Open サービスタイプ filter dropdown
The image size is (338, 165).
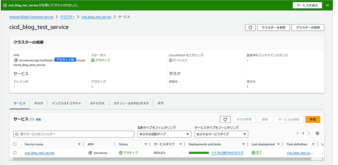pyautogui.click(x=221, y=134)
